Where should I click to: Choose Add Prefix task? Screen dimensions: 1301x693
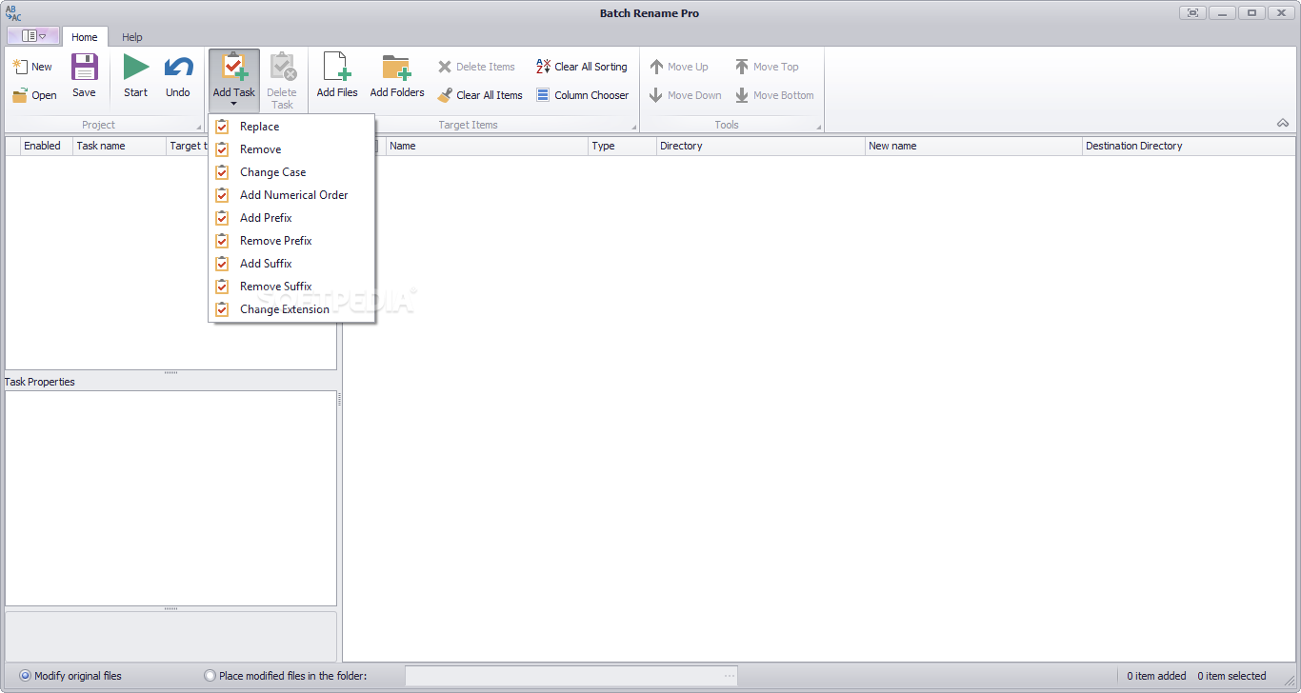[x=291, y=218]
